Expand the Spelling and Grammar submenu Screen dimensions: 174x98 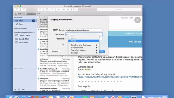pos(84,45)
